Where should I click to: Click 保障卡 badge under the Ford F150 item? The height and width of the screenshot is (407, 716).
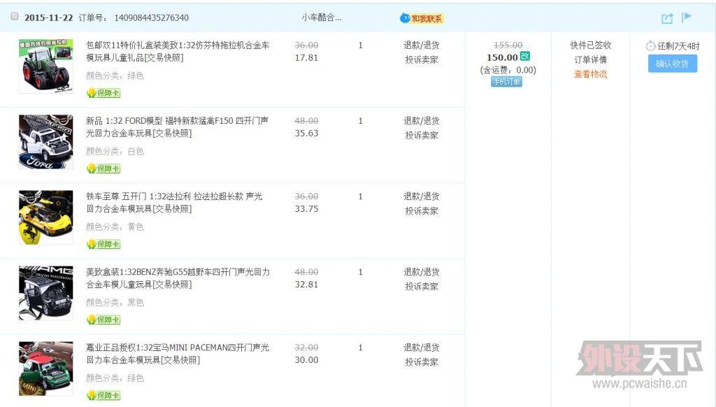coord(103,169)
